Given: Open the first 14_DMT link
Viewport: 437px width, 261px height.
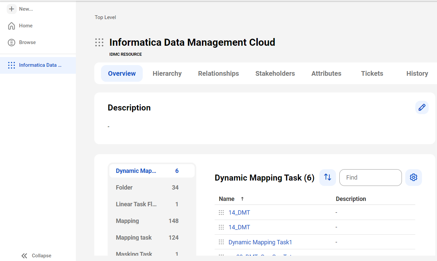Looking at the screenshot, I should [239, 213].
